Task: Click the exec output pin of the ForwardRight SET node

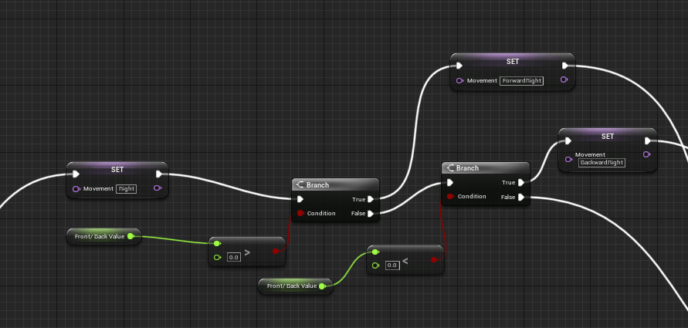Action: [x=566, y=66]
